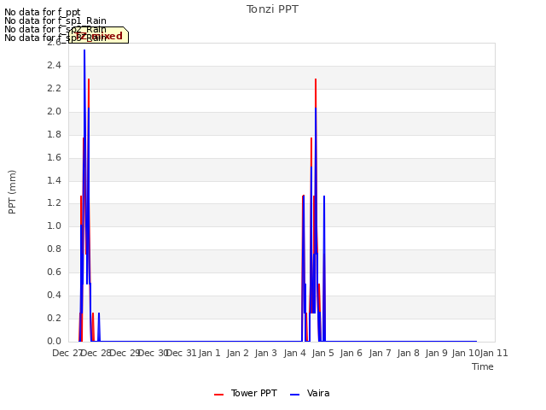Click the 'Jan 9' x-axis tick label
The height and width of the screenshot is (410, 546).
(436, 353)
